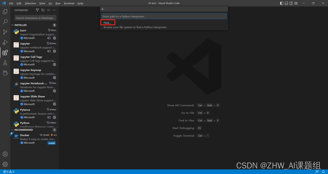Open the Manage gear in activity bar
328x174 pixels.
coord(5,165)
